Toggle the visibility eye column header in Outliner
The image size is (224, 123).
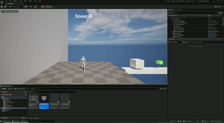click(x=169, y=15)
